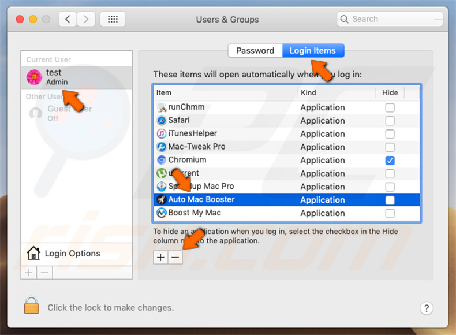The width and height of the screenshot is (456, 335).
Task: Toggle Hide checkbox for runChmm
Action: point(390,107)
